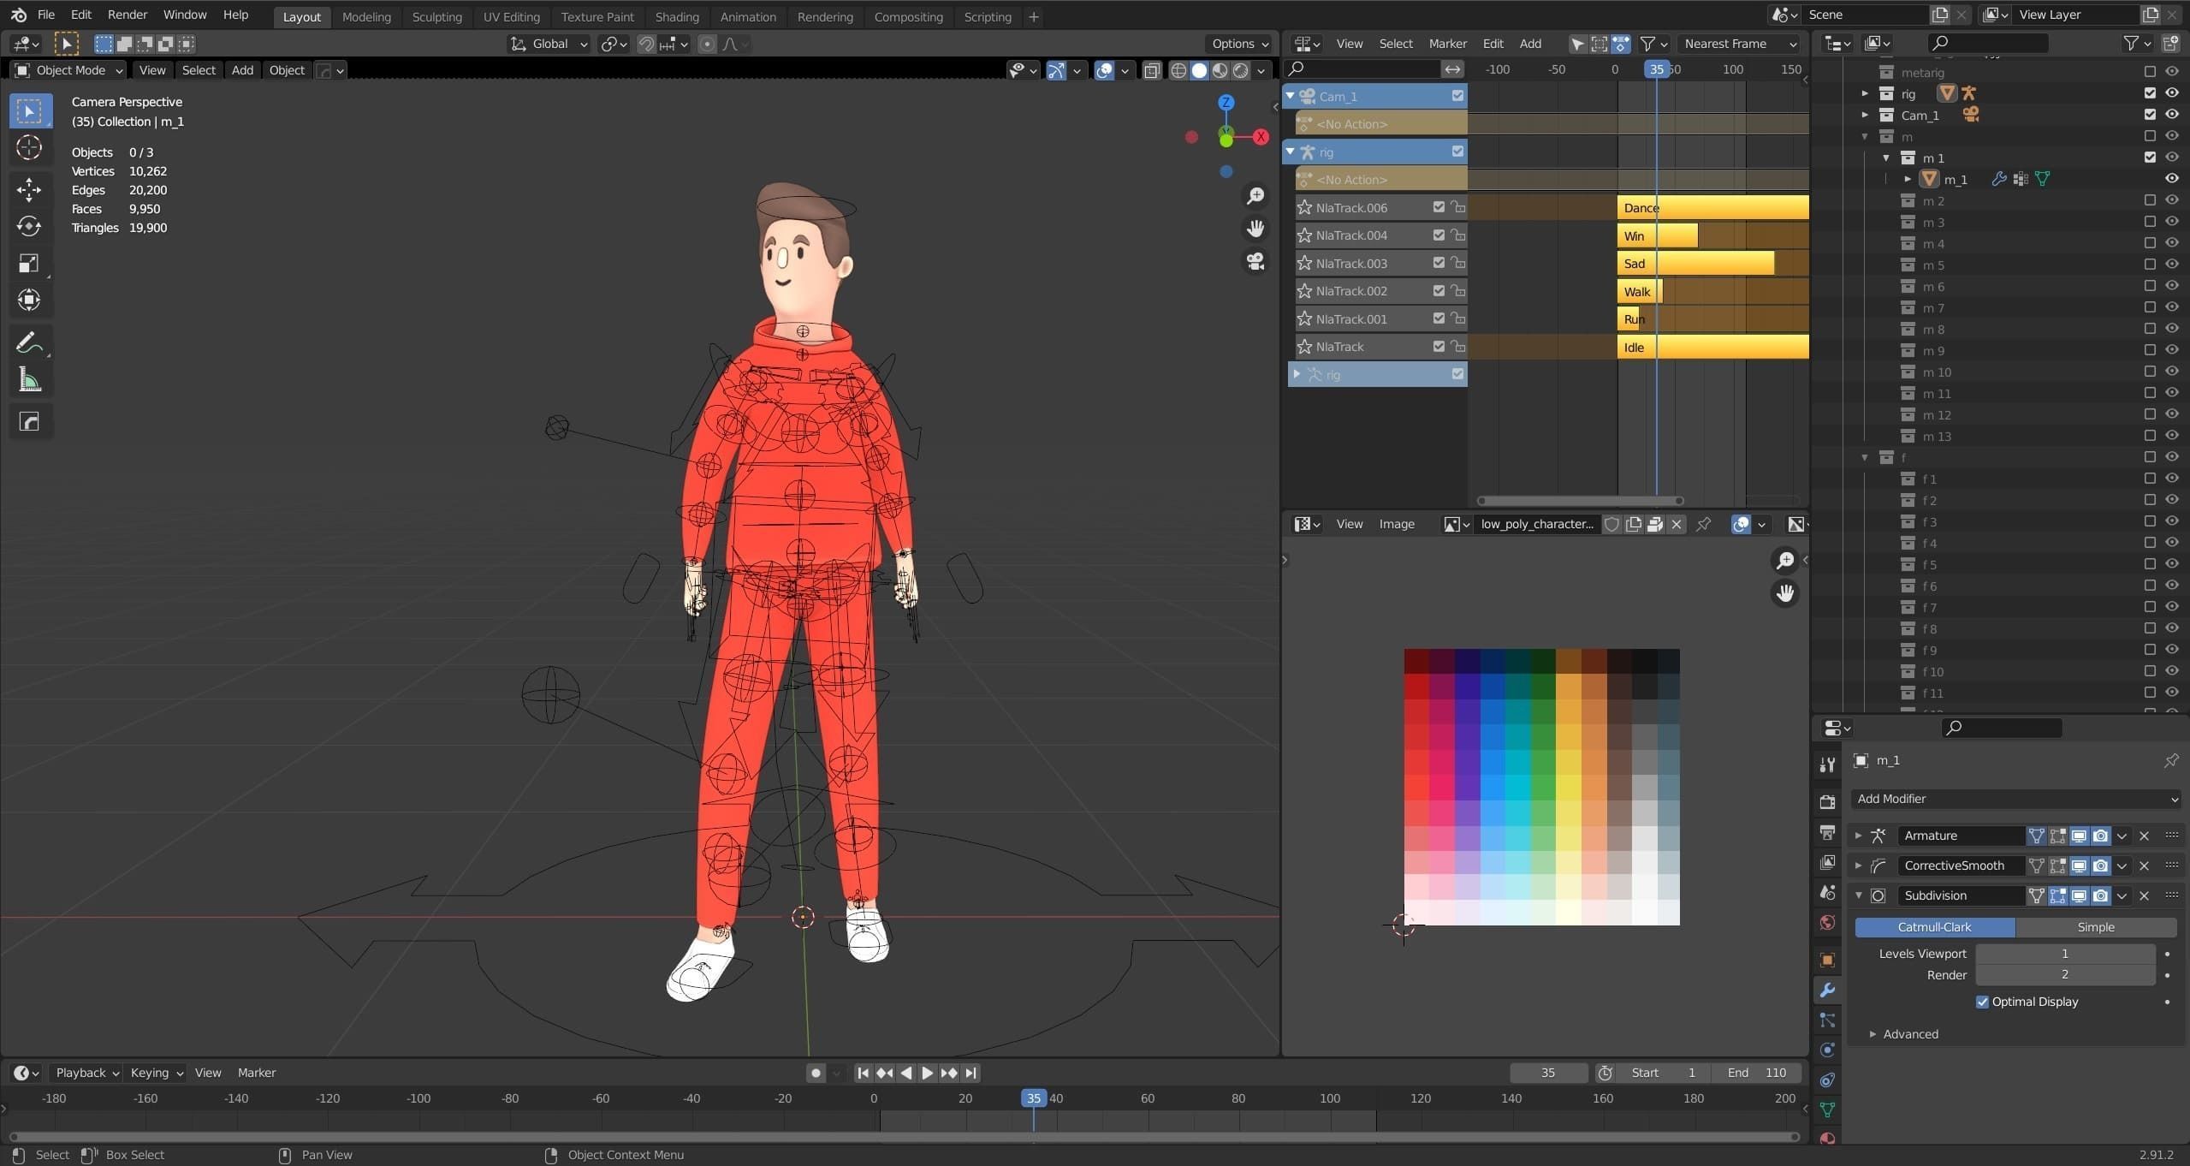Click the image editor zoom icon

pyautogui.click(x=1784, y=560)
